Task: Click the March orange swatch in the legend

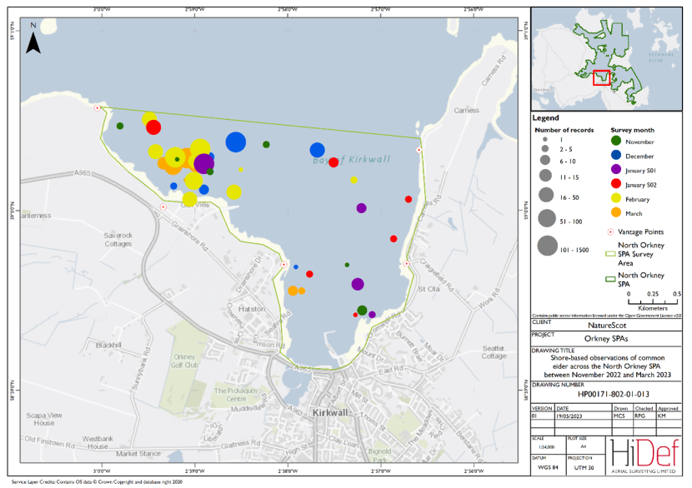Action: pos(616,212)
